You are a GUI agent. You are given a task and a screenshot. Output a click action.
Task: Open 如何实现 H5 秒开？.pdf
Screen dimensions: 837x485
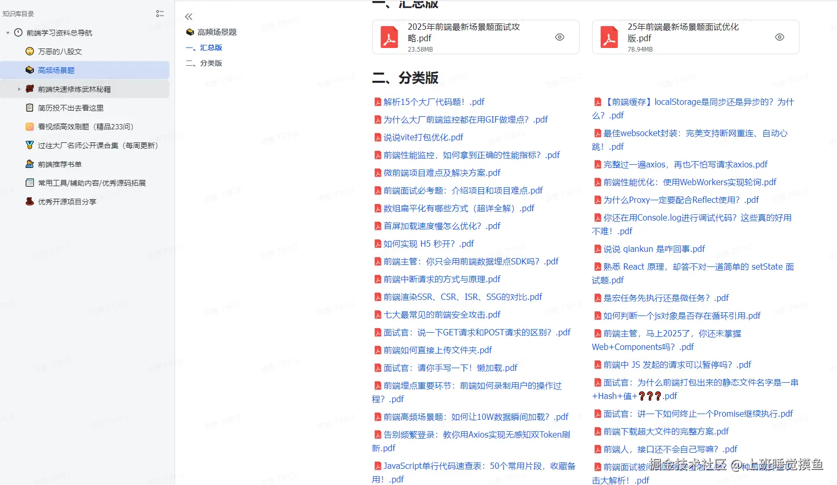pos(429,244)
